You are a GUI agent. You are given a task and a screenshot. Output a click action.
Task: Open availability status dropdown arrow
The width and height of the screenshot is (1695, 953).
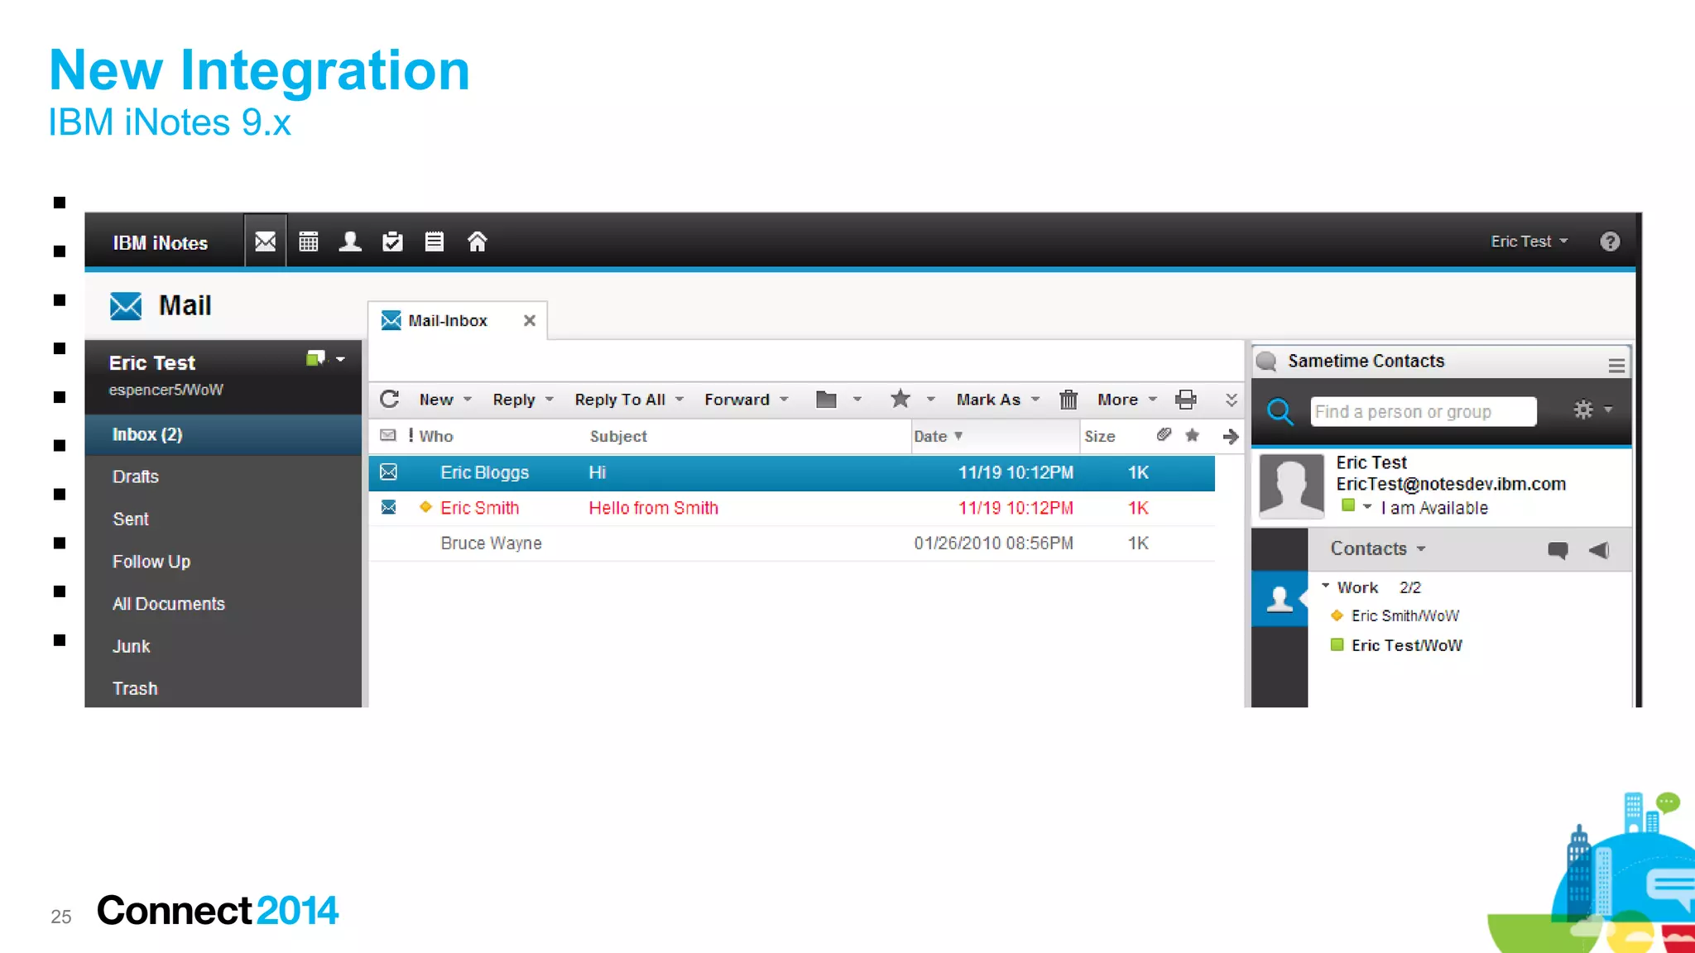tap(1367, 506)
